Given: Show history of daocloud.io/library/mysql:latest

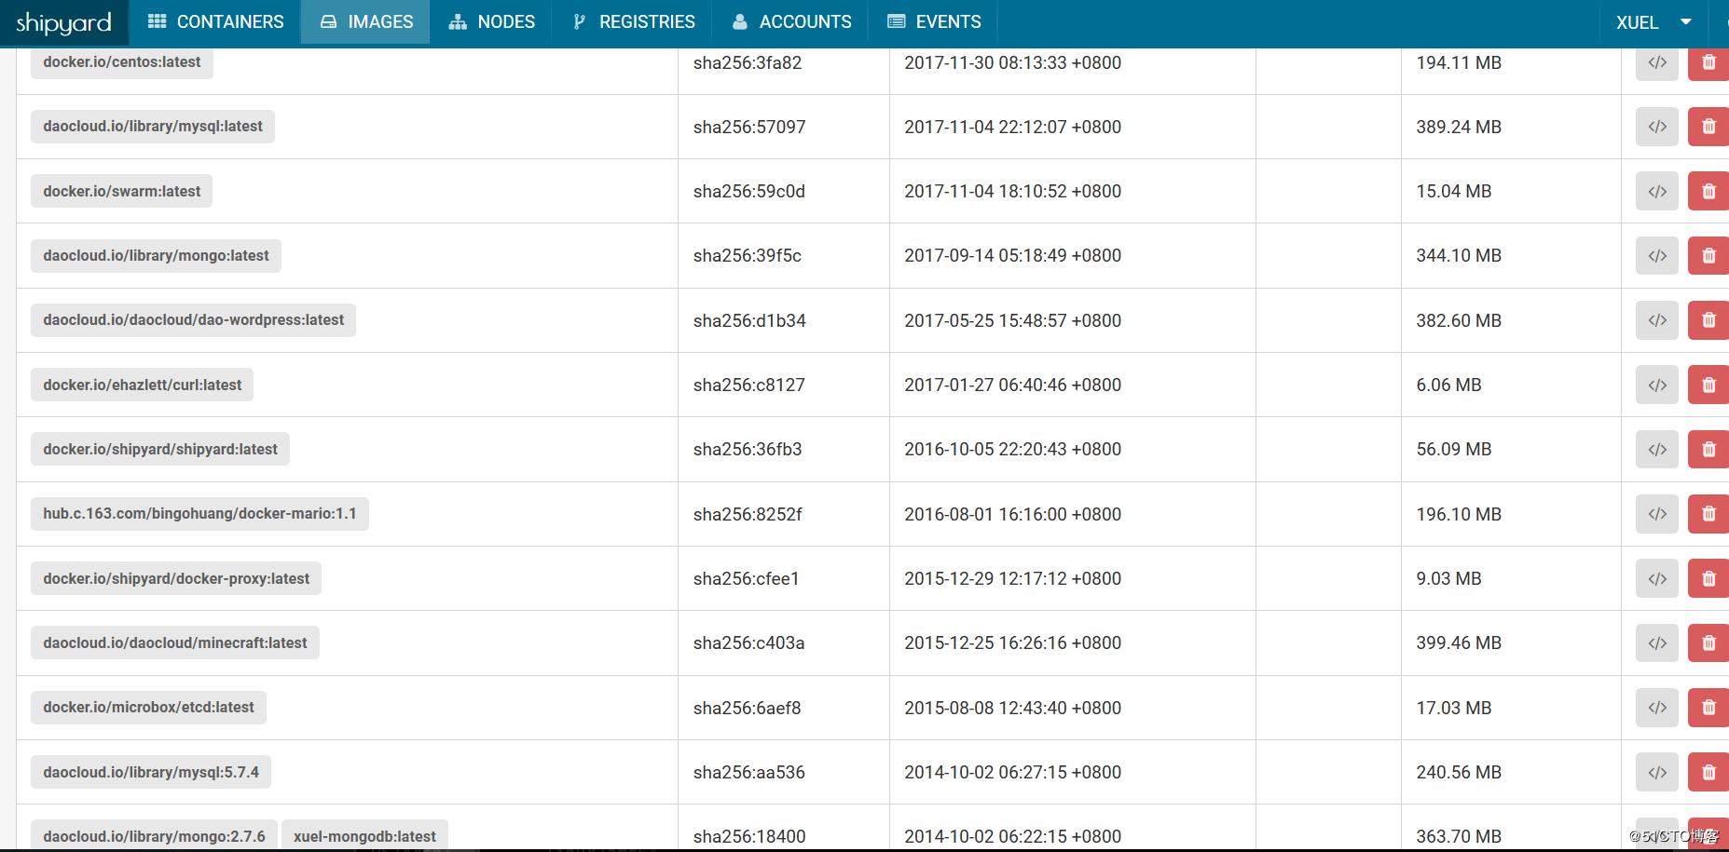Looking at the screenshot, I should 1657,127.
